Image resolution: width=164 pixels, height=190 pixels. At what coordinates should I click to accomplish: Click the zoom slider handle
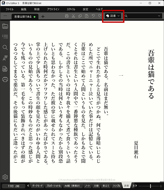tap(150, 186)
